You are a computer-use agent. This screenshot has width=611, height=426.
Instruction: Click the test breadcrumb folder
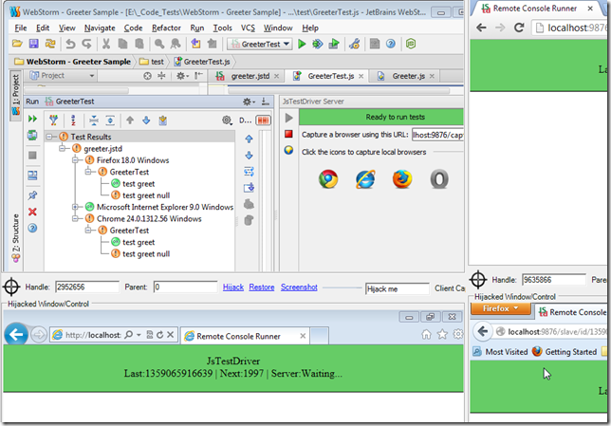pos(152,62)
